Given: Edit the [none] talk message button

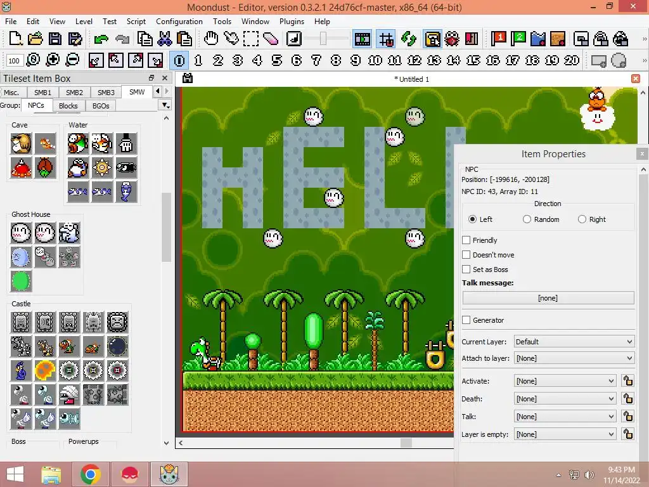Looking at the screenshot, I should pos(548,298).
